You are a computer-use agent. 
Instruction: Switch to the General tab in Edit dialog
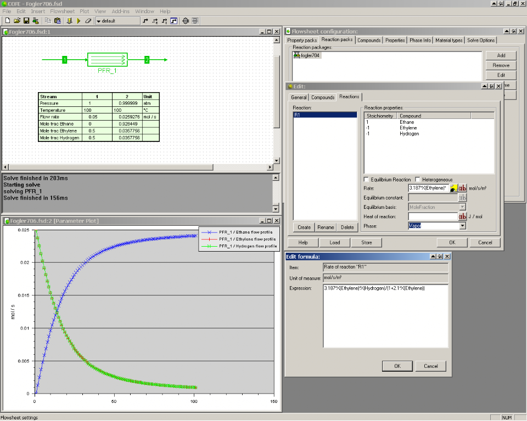tap(299, 98)
